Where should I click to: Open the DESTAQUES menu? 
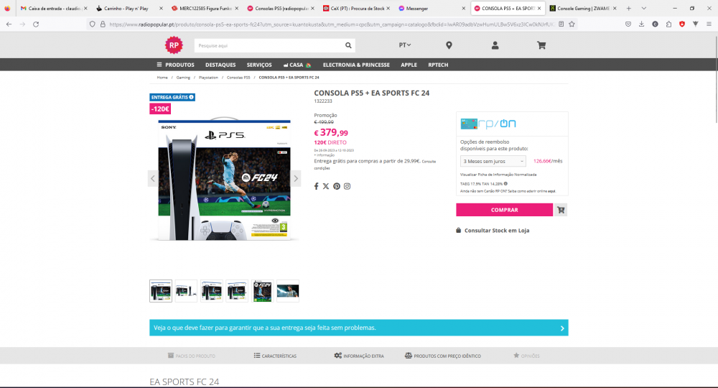tap(220, 65)
